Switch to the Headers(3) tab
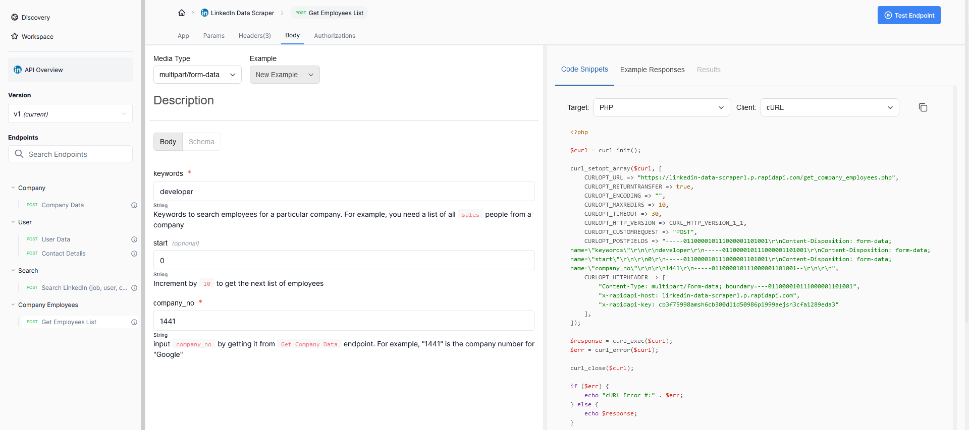 pos(255,36)
